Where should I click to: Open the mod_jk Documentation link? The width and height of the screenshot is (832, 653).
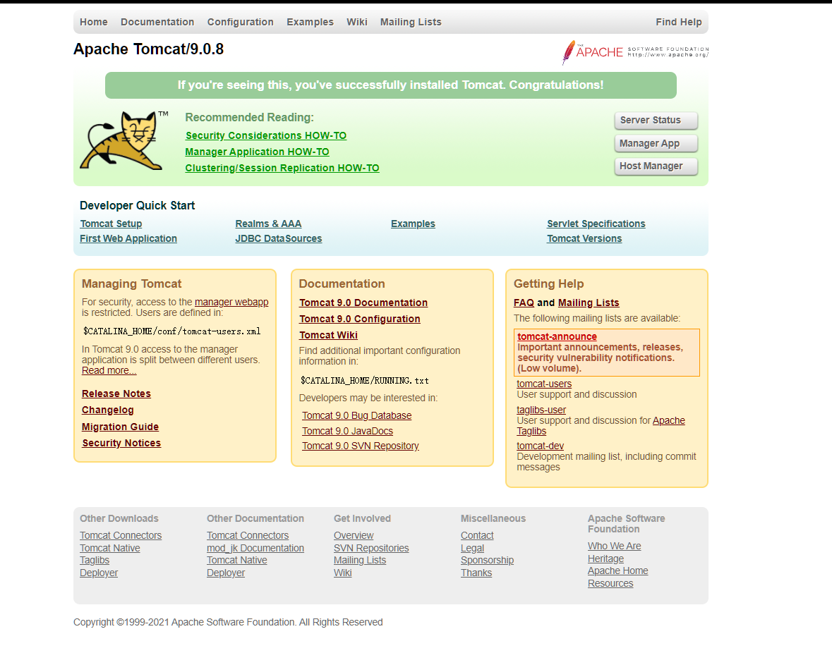[x=255, y=548]
